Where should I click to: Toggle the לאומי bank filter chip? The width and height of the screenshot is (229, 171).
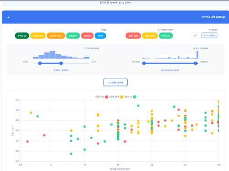(x=100, y=36)
